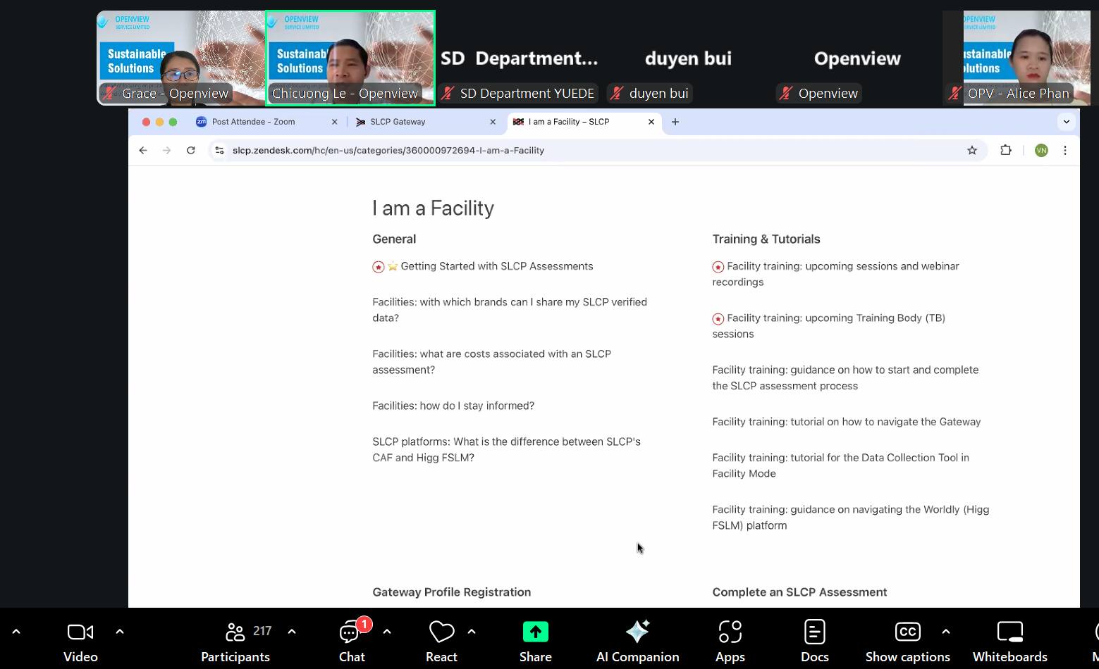Image resolution: width=1099 pixels, height=669 pixels.
Task: Expand Show captions options caret
Action: pyautogui.click(x=946, y=632)
